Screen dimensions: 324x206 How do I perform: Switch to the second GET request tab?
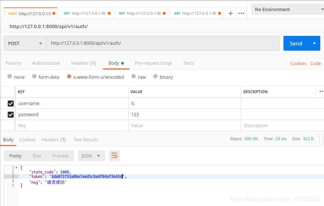[x=141, y=13]
